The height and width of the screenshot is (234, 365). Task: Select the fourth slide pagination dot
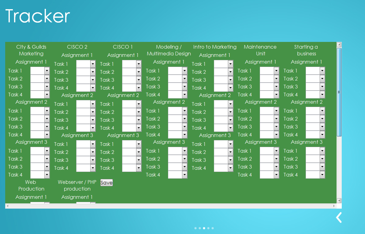point(208,228)
